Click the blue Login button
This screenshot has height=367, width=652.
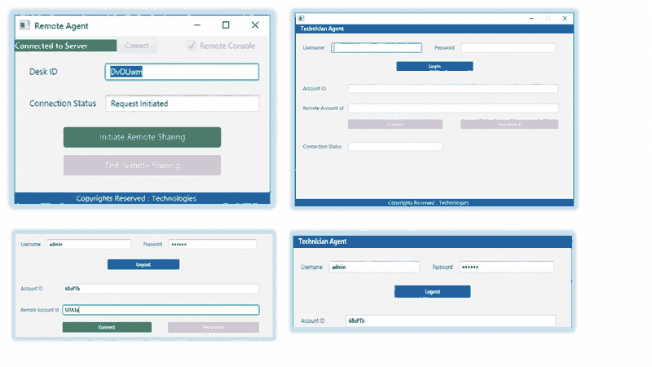(434, 66)
